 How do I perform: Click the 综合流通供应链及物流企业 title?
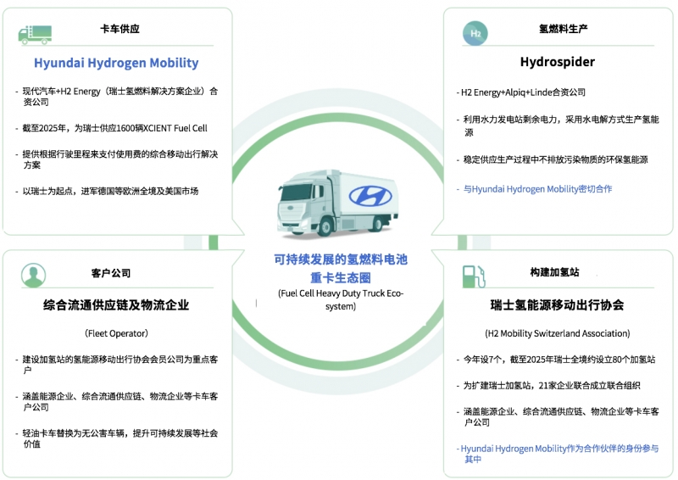pos(116,305)
